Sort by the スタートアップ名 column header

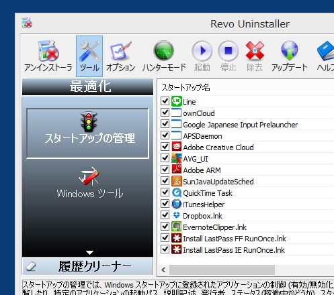point(186,88)
